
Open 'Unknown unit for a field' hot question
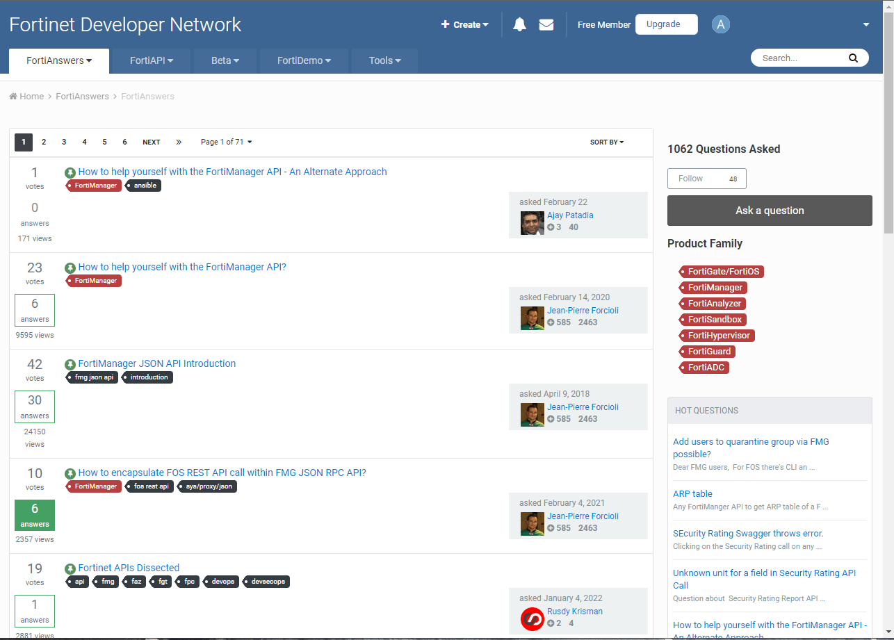pyautogui.click(x=764, y=580)
